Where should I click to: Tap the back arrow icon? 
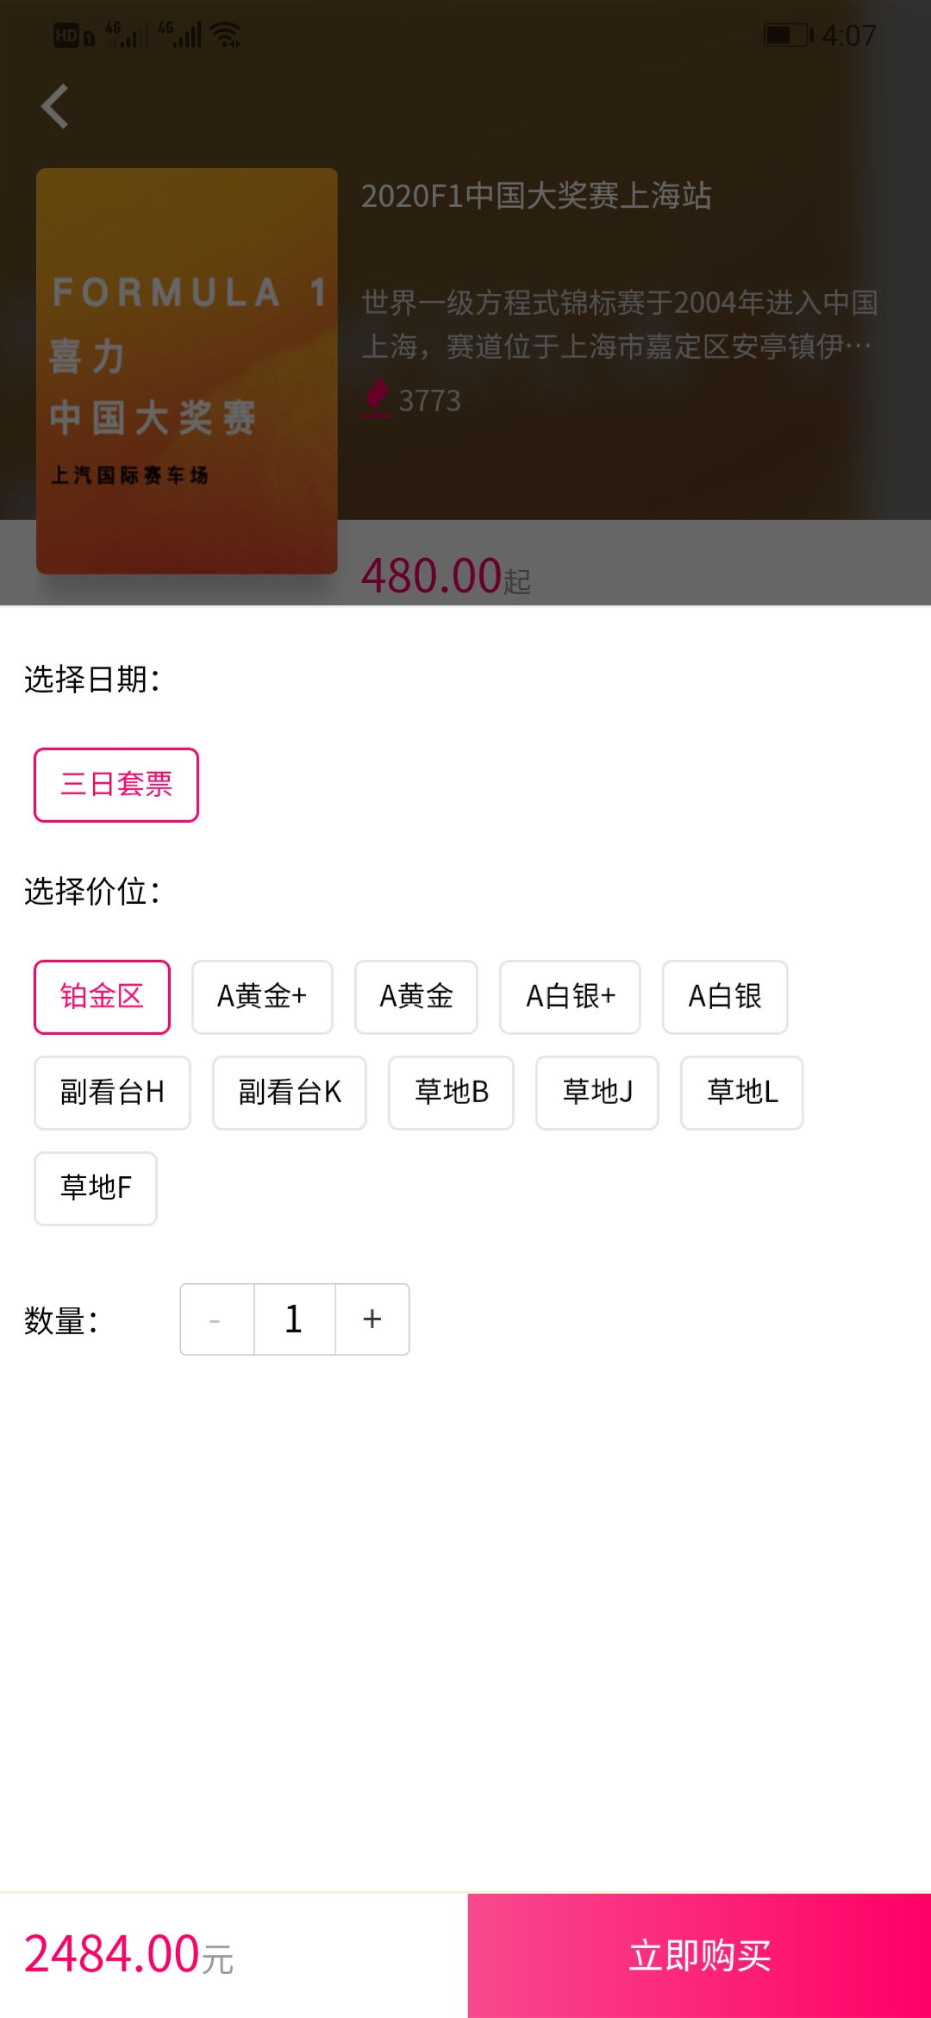coord(55,107)
